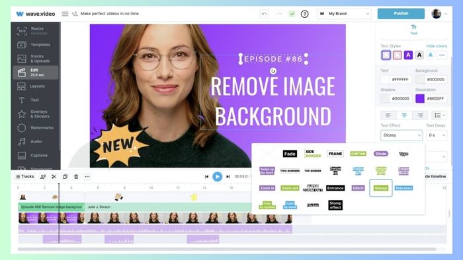Select the Episode #86 text track clip
463x260 pixels.
pos(52,207)
